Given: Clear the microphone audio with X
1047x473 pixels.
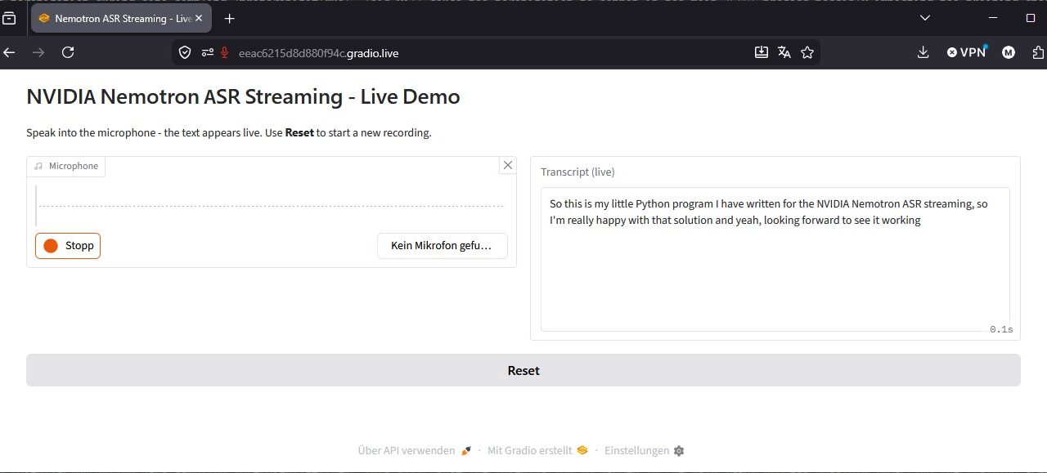Looking at the screenshot, I should pyautogui.click(x=508, y=165).
